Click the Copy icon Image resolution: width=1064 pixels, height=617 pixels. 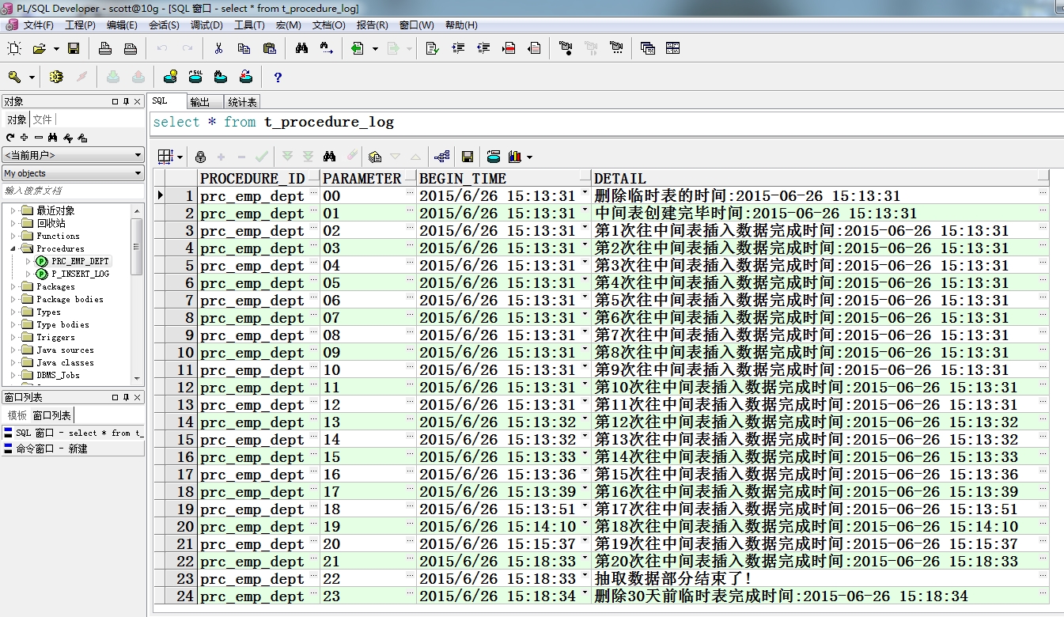click(244, 49)
